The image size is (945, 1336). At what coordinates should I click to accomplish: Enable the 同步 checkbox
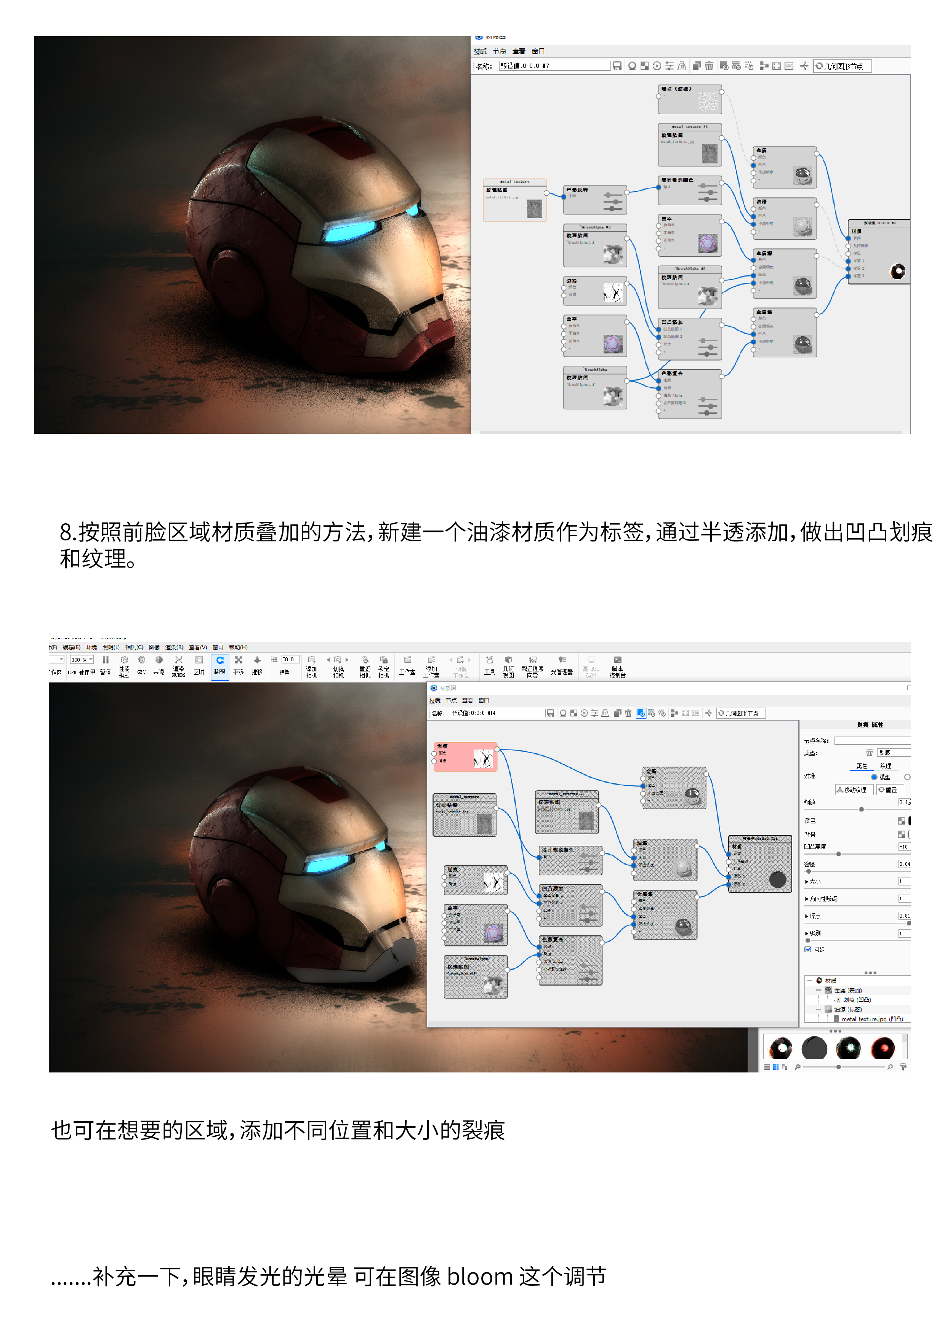(x=809, y=948)
